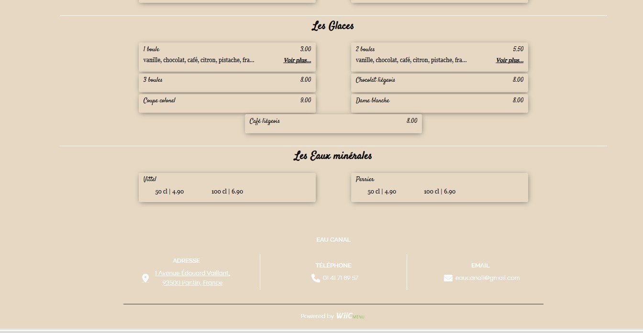Image resolution: width=643 pixels, height=333 pixels.
Task: Call phone number 01 41 71 89 57
Action: pyautogui.click(x=341, y=278)
